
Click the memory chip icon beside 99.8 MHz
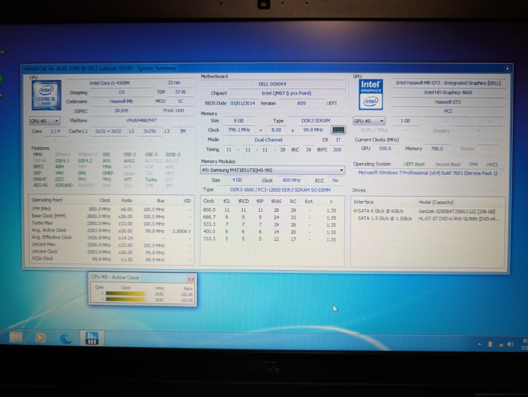[338, 130]
